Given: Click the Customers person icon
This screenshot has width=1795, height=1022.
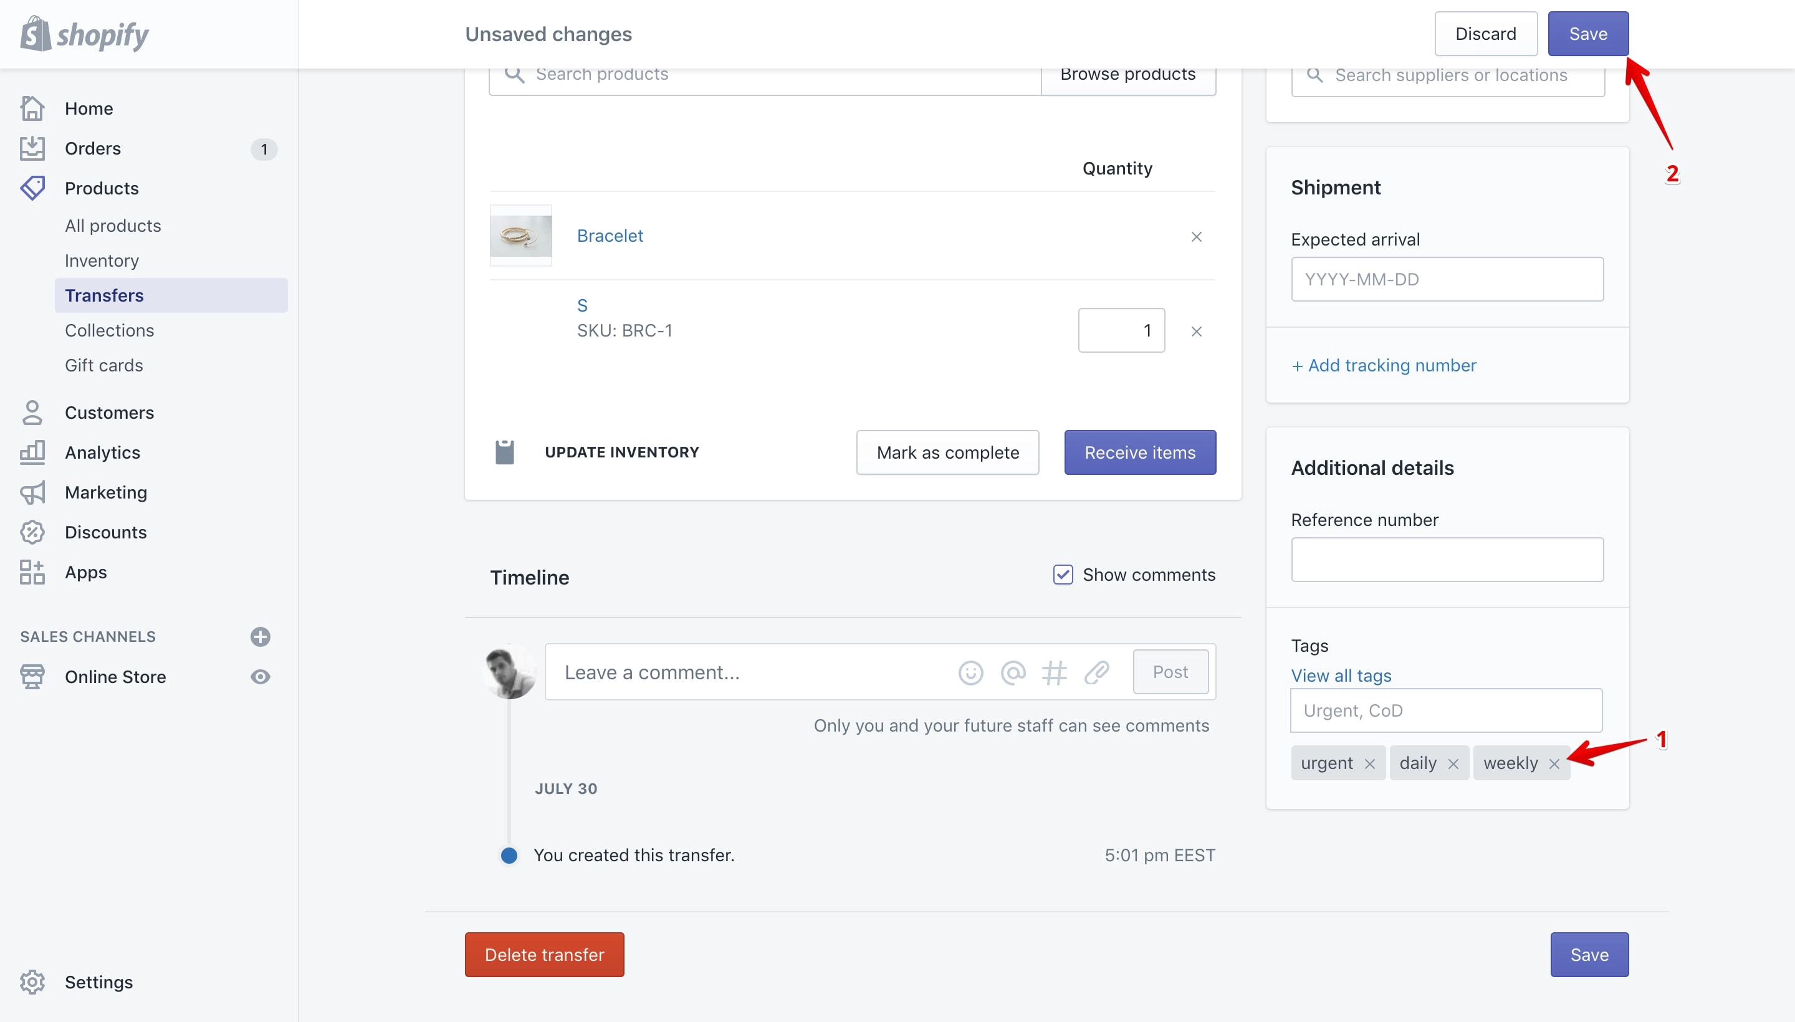Looking at the screenshot, I should (x=32, y=413).
